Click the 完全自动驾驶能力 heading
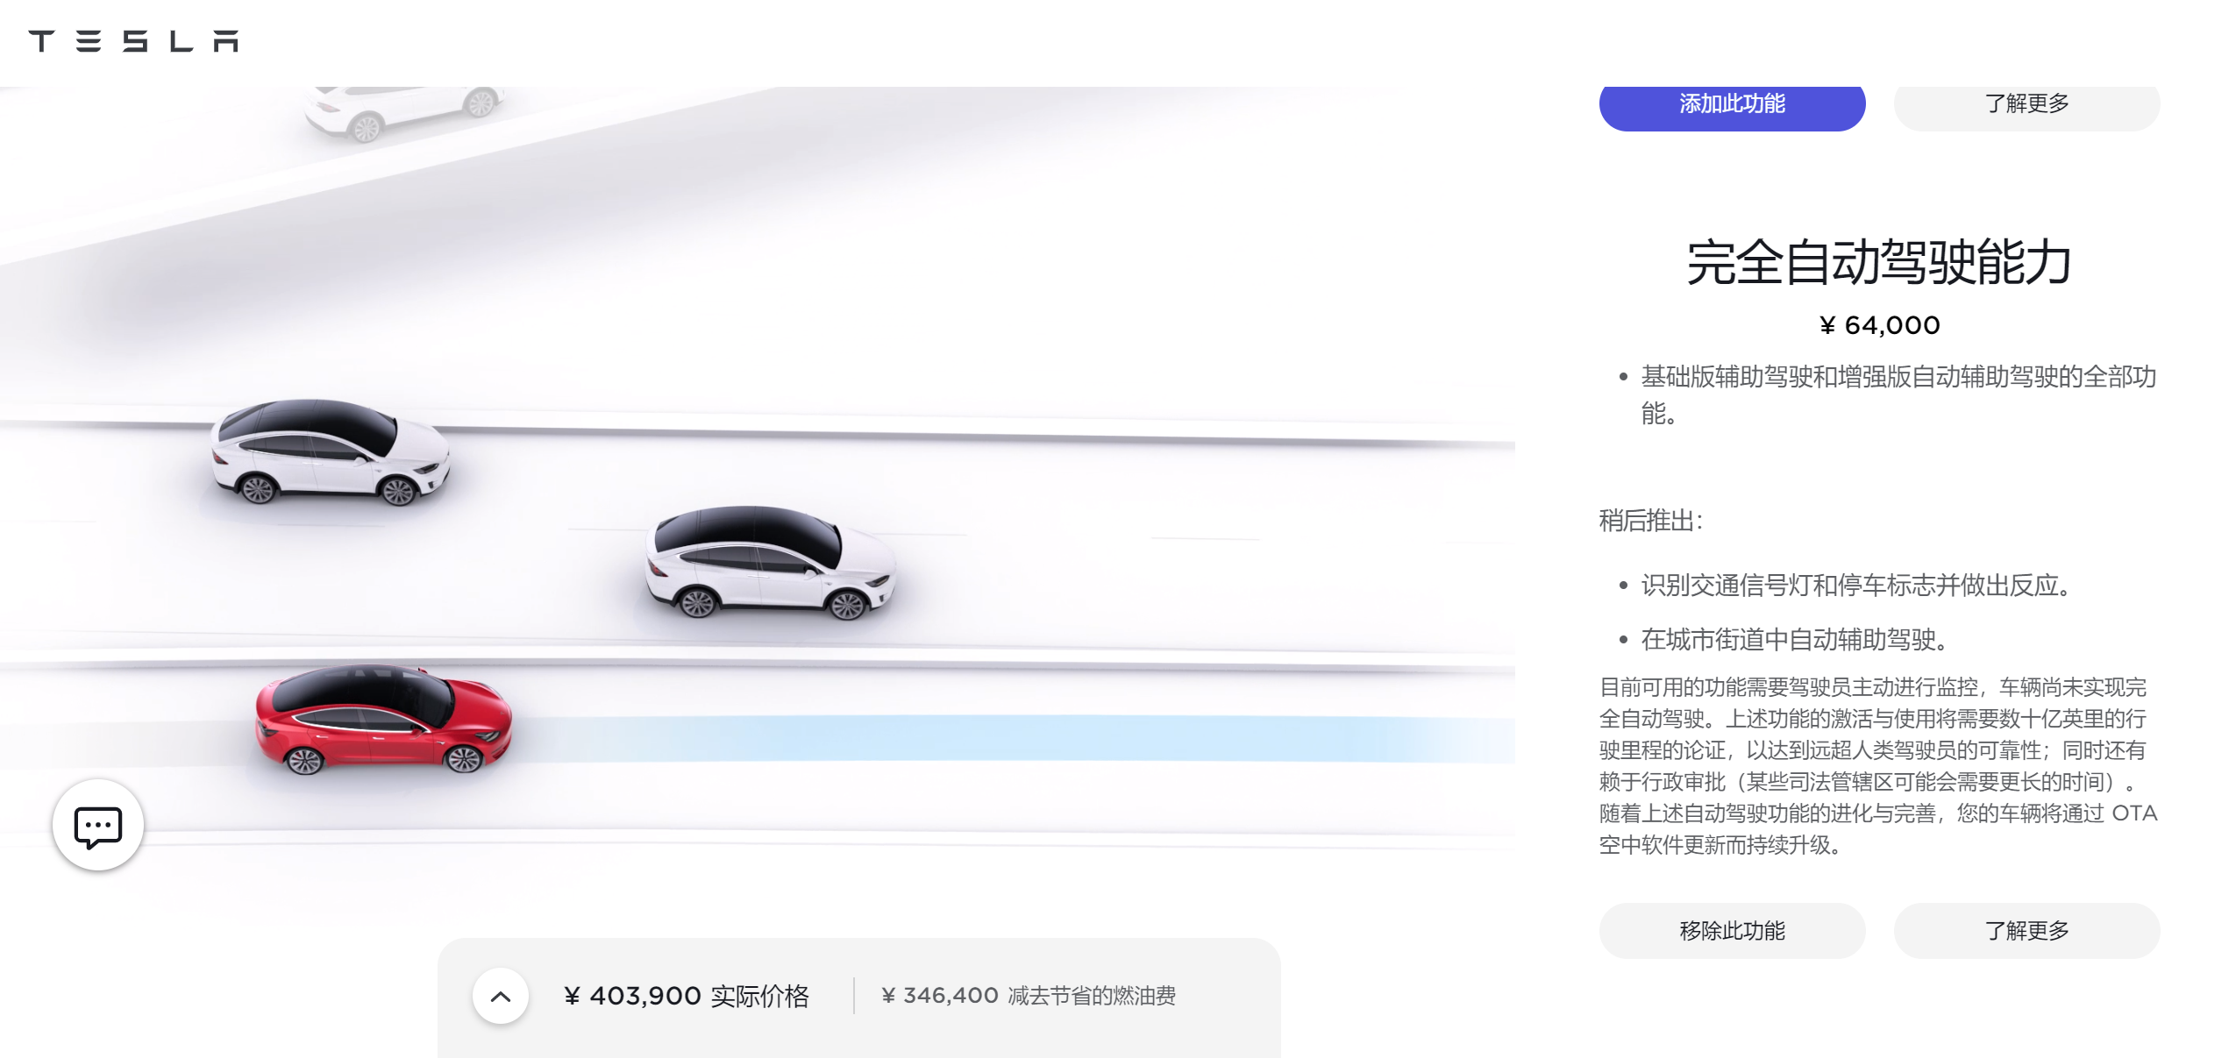This screenshot has height=1058, width=2236. tap(1879, 262)
